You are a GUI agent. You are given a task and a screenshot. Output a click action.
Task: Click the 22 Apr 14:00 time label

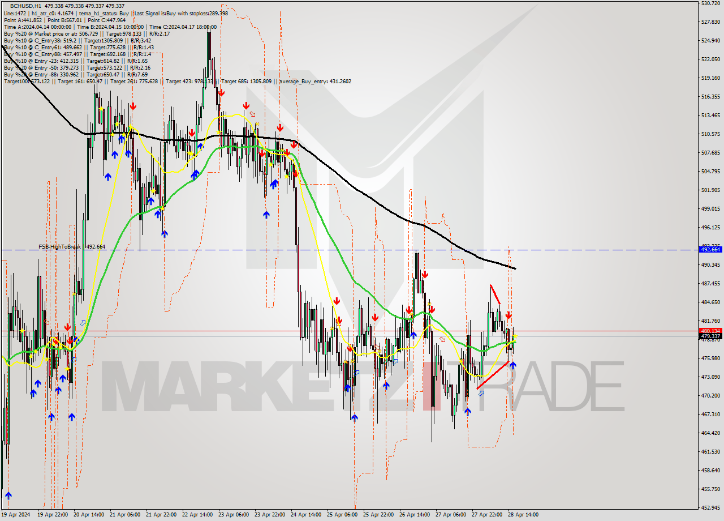click(x=198, y=515)
